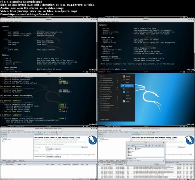195x180 pixels.
Task: Open the Look In dropdown in the Save dialog
Action: click(139, 146)
